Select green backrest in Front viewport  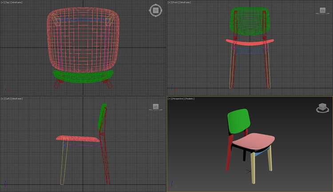click(250, 21)
